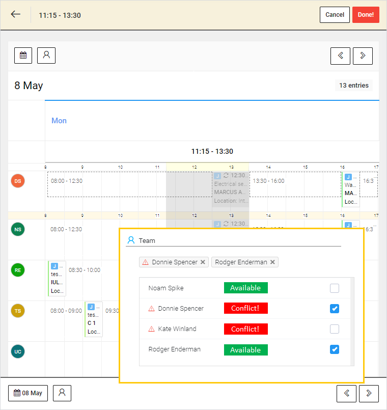Open the team selector icon in top toolbar

tap(46, 56)
